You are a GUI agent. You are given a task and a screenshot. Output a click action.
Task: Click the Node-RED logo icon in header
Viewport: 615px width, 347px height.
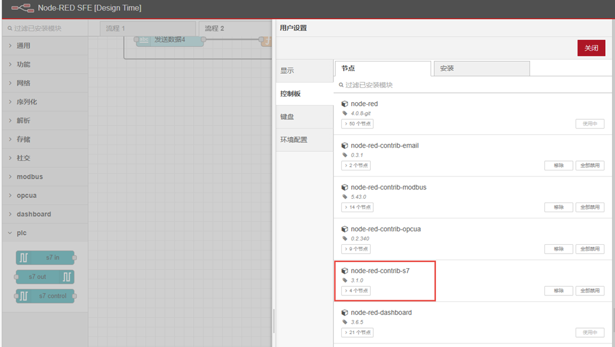click(22, 8)
